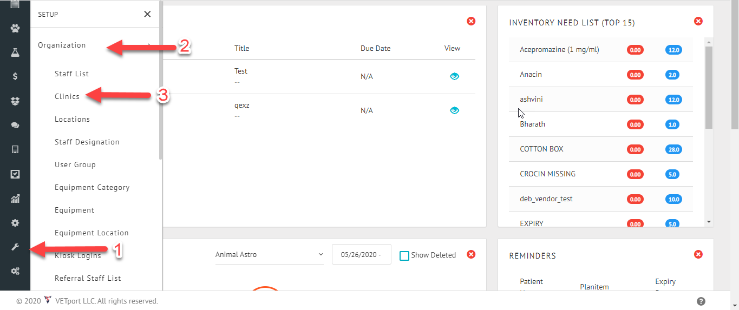739x310 pixels.
Task: Click the blue 2.0 badge for Anacin
Action: [672, 75]
